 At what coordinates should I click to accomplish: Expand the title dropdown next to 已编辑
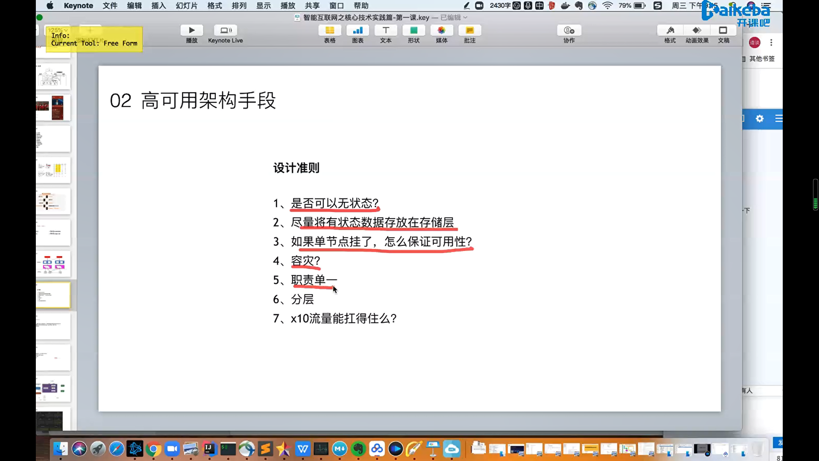465,18
